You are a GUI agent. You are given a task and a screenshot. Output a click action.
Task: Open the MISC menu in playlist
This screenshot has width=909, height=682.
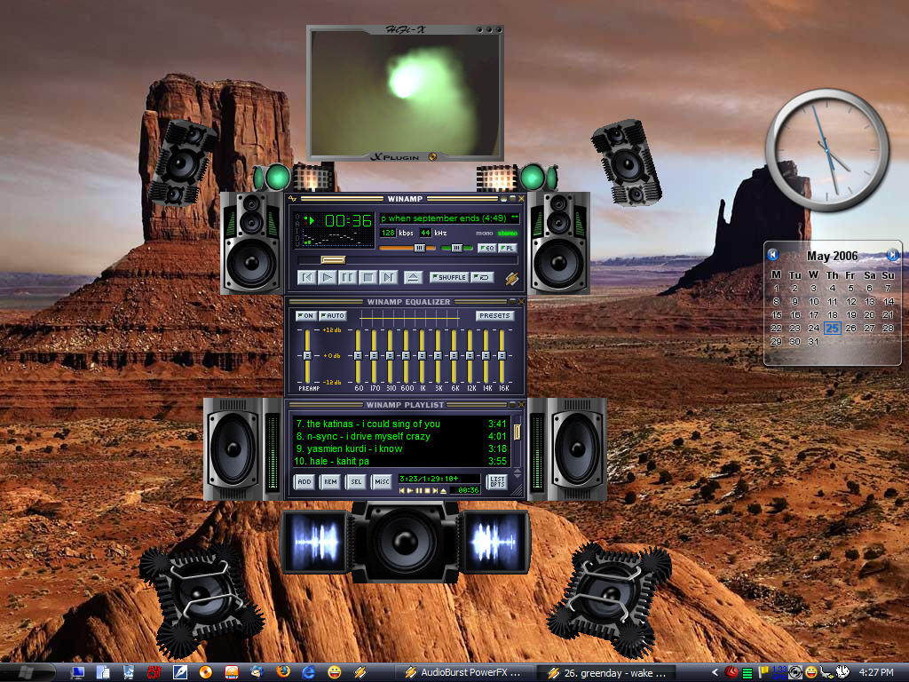tap(382, 482)
